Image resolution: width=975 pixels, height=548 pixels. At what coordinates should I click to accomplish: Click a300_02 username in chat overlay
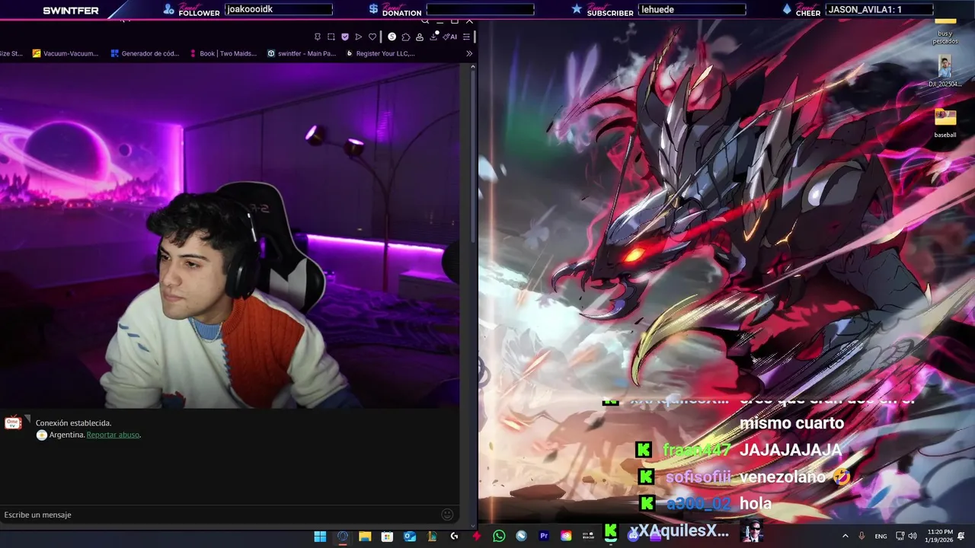(698, 503)
